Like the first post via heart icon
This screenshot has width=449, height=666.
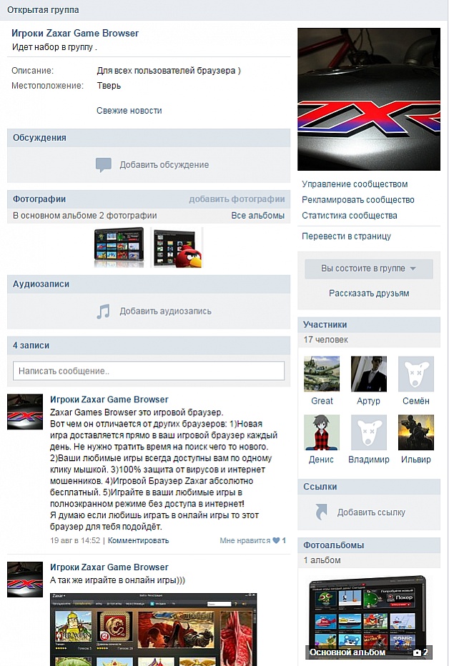pyautogui.click(x=276, y=540)
